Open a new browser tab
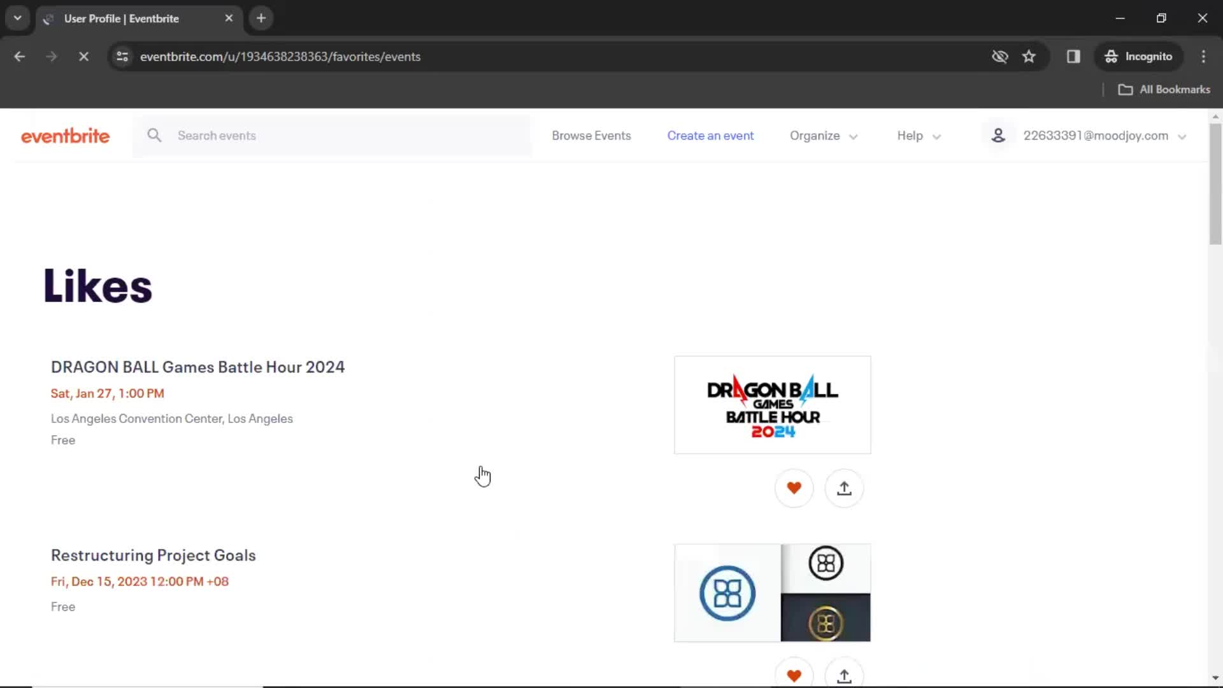1223x688 pixels. pyautogui.click(x=261, y=18)
